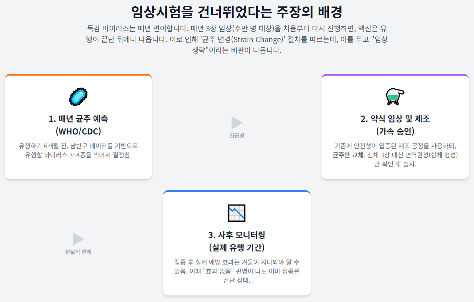Click the intro paragraph about 균주 변경 절차

point(237,40)
